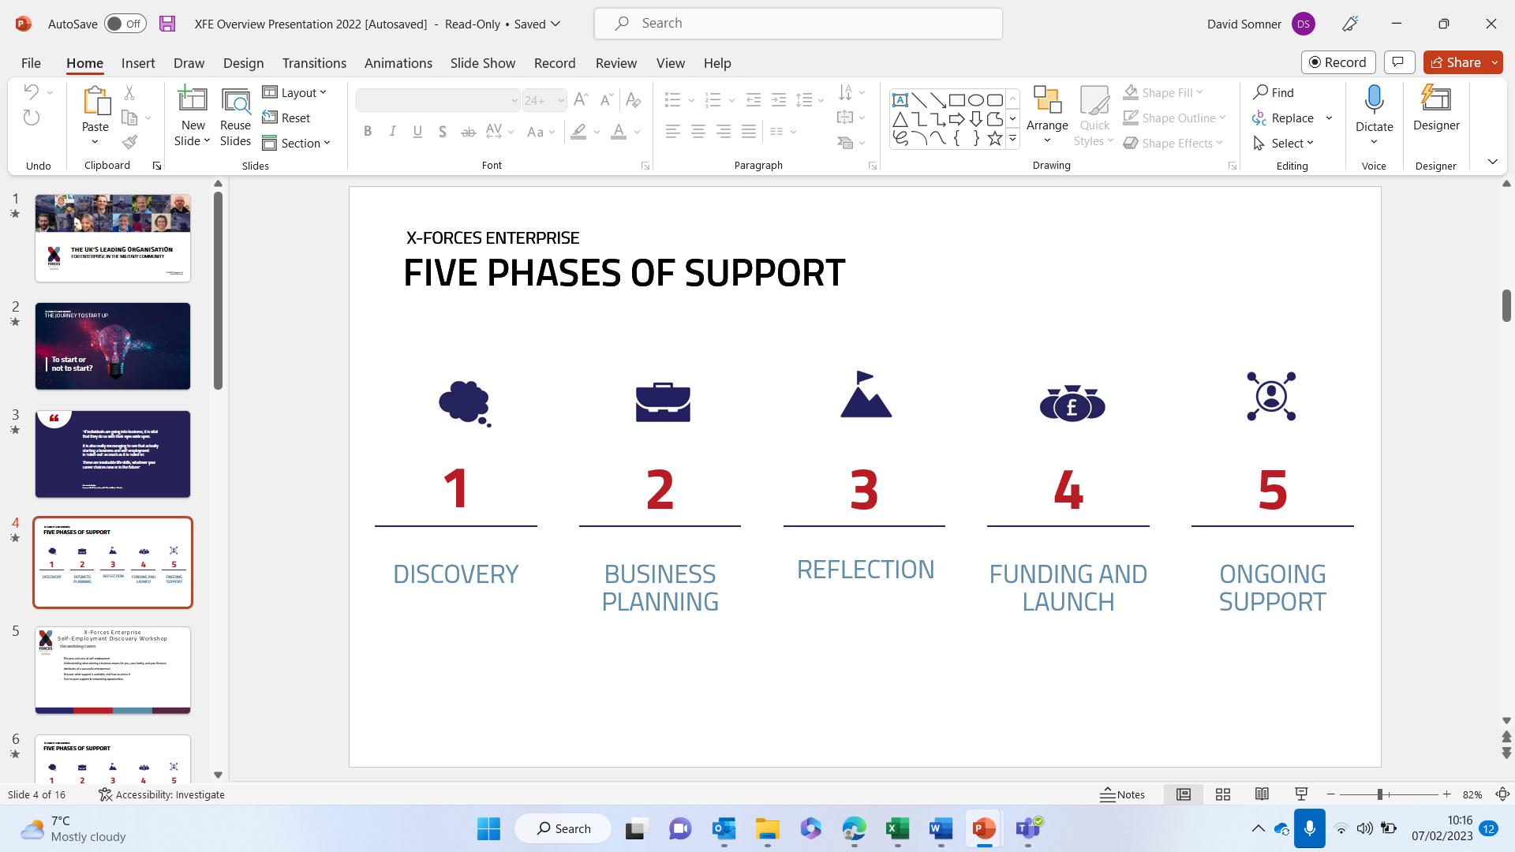Click the Find tool in Editing
Screen dimensions: 1515x852
click(x=1274, y=92)
